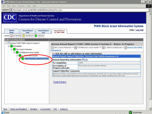Viewport: 152px width, 114px height.
Task: Click the Skin Cancer Protection breadcrumb text
Action: pos(63,47)
